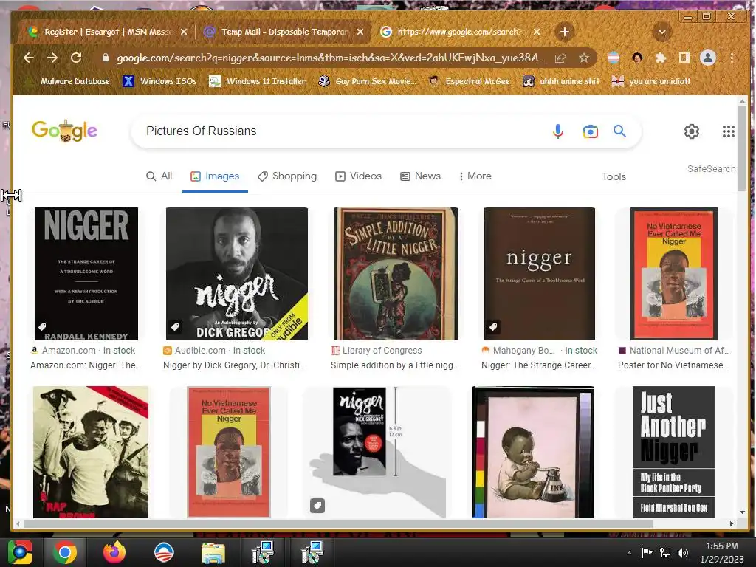This screenshot has height=567, width=756.
Task: Open the Windows ISOs bookmark
Action: (159, 81)
